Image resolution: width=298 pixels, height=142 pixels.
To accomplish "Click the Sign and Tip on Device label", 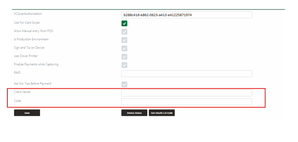I will (x=29, y=47).
